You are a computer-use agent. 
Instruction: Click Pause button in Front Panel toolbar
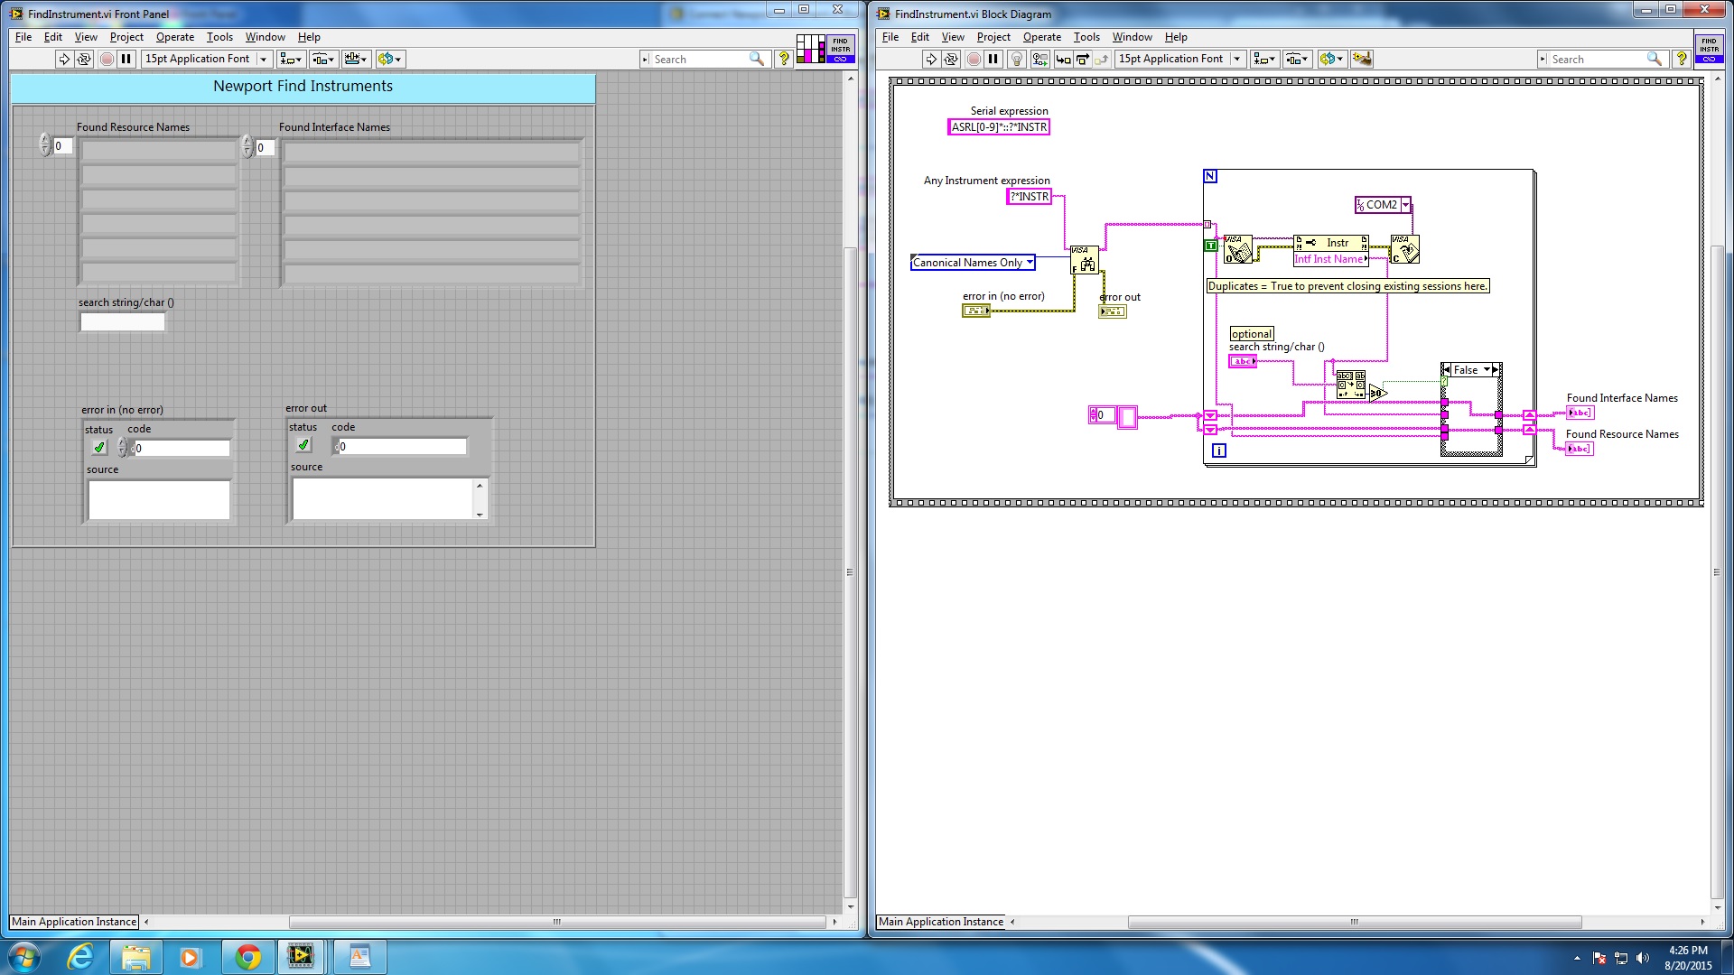[126, 59]
